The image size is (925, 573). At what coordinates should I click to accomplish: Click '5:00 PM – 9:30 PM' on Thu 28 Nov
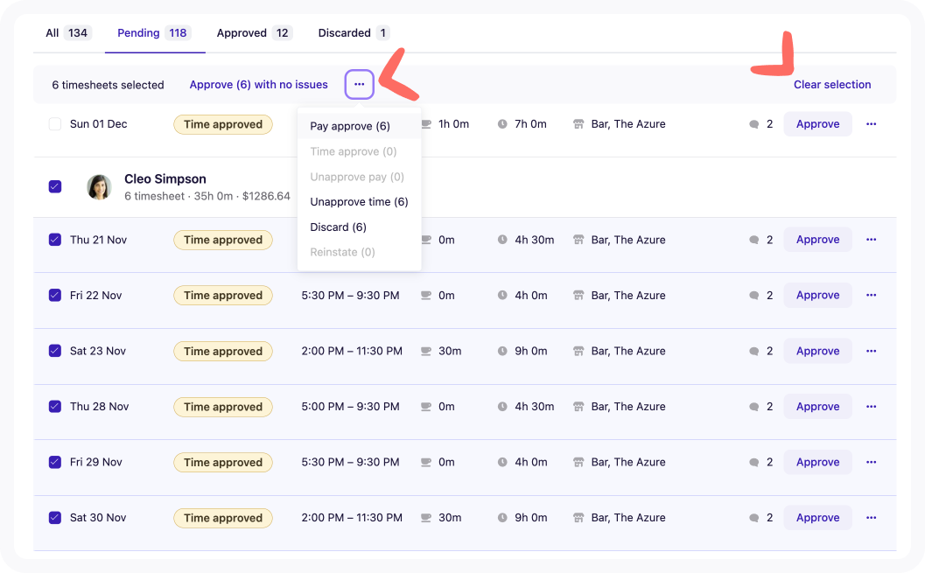[x=350, y=406]
